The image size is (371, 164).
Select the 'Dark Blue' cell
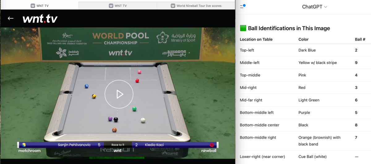(307, 50)
